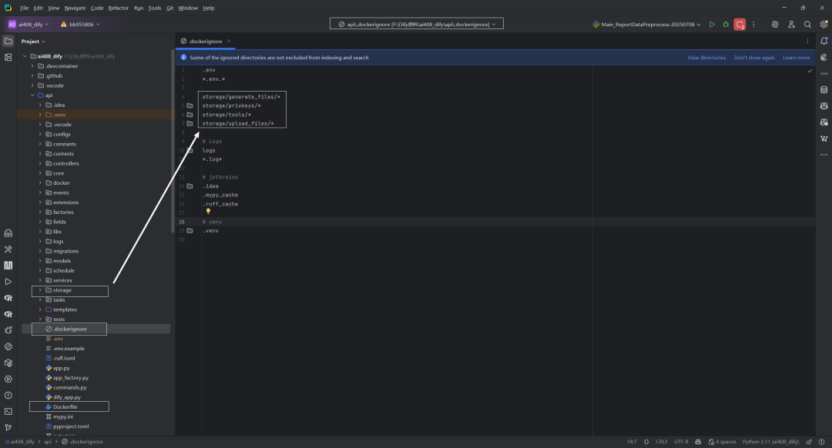Viewport: 832px width, 448px height.
Task: Click the 4 spaces indent setting
Action: tap(722, 442)
